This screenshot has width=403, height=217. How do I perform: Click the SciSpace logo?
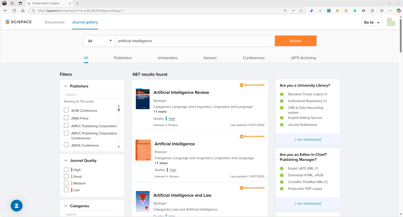[18, 22]
